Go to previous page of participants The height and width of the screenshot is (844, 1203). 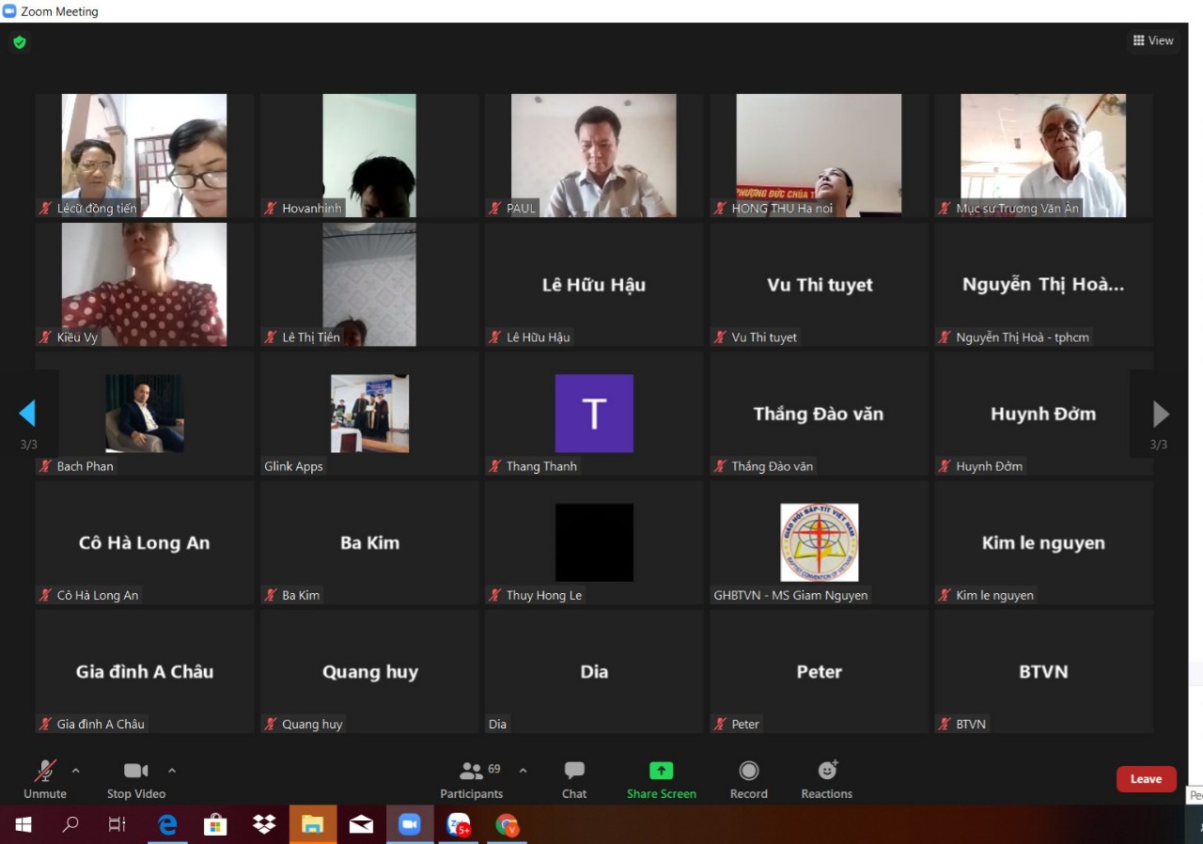(27, 414)
